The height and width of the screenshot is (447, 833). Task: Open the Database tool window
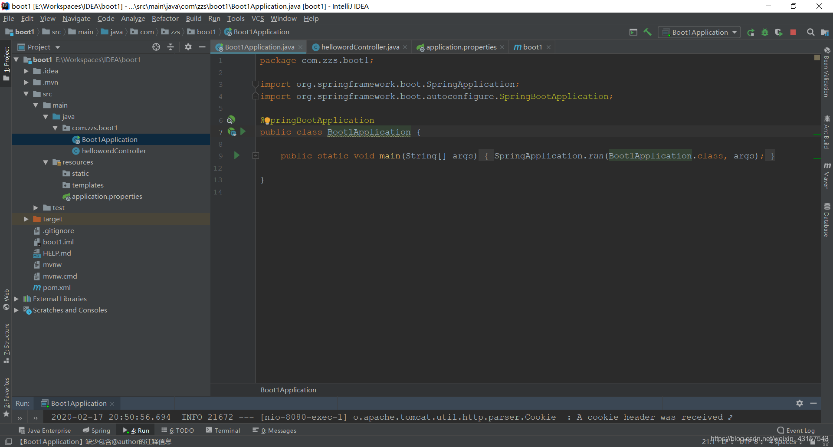(827, 220)
